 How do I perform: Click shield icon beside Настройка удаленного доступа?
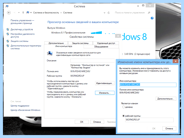coord(8,34)
